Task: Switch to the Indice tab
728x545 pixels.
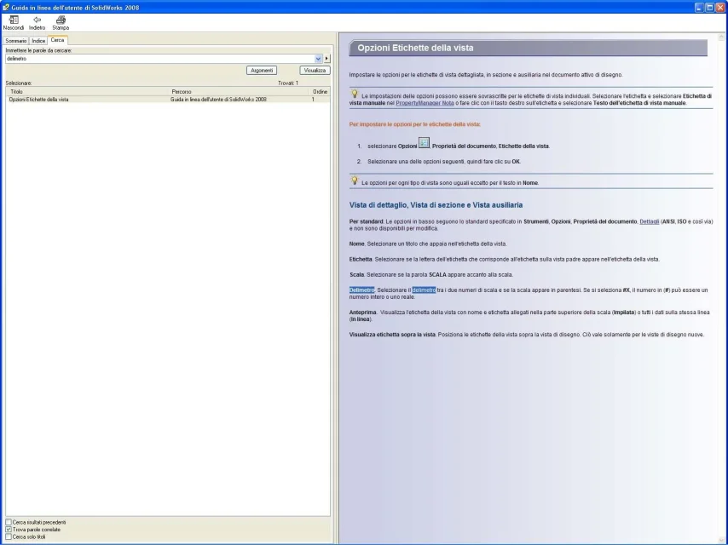Action: (38, 40)
